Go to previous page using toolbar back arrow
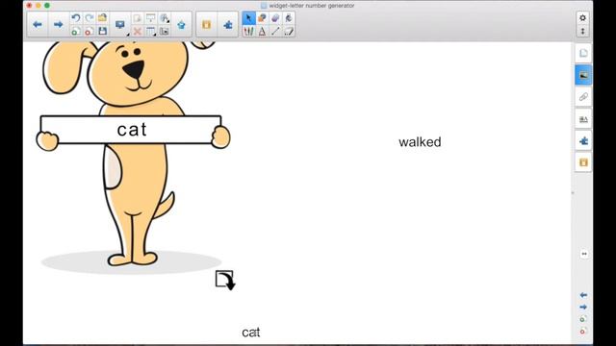The height and width of the screenshot is (346, 616). [x=38, y=25]
